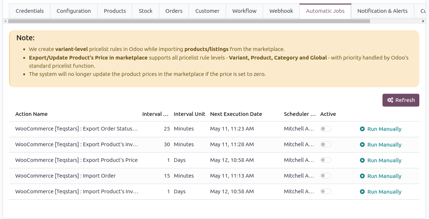Viewport: 429px width, 219px height.
Task: Toggle Active for Import Product's Inventory
Action: point(326,192)
